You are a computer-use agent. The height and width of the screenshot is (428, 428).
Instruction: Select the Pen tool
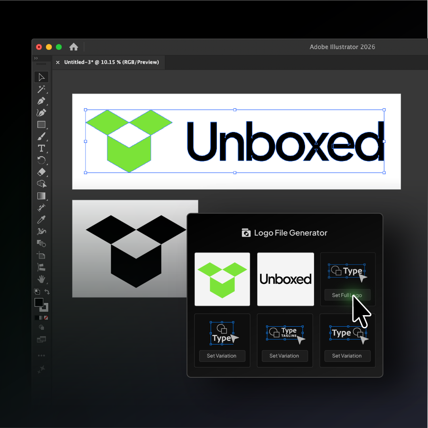pyautogui.click(x=42, y=101)
